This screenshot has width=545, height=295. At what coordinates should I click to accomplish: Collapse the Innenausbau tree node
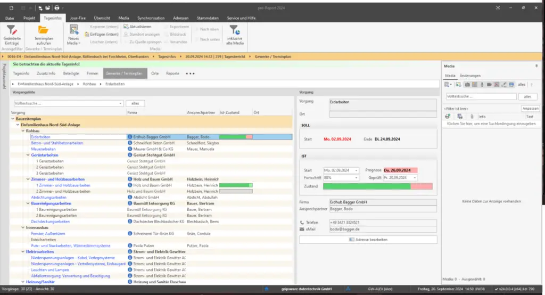pos(23,227)
